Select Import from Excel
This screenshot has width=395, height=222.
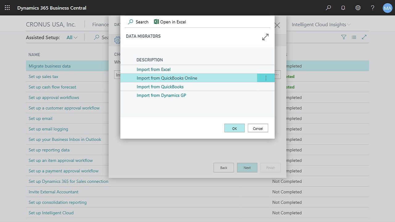click(x=154, y=69)
